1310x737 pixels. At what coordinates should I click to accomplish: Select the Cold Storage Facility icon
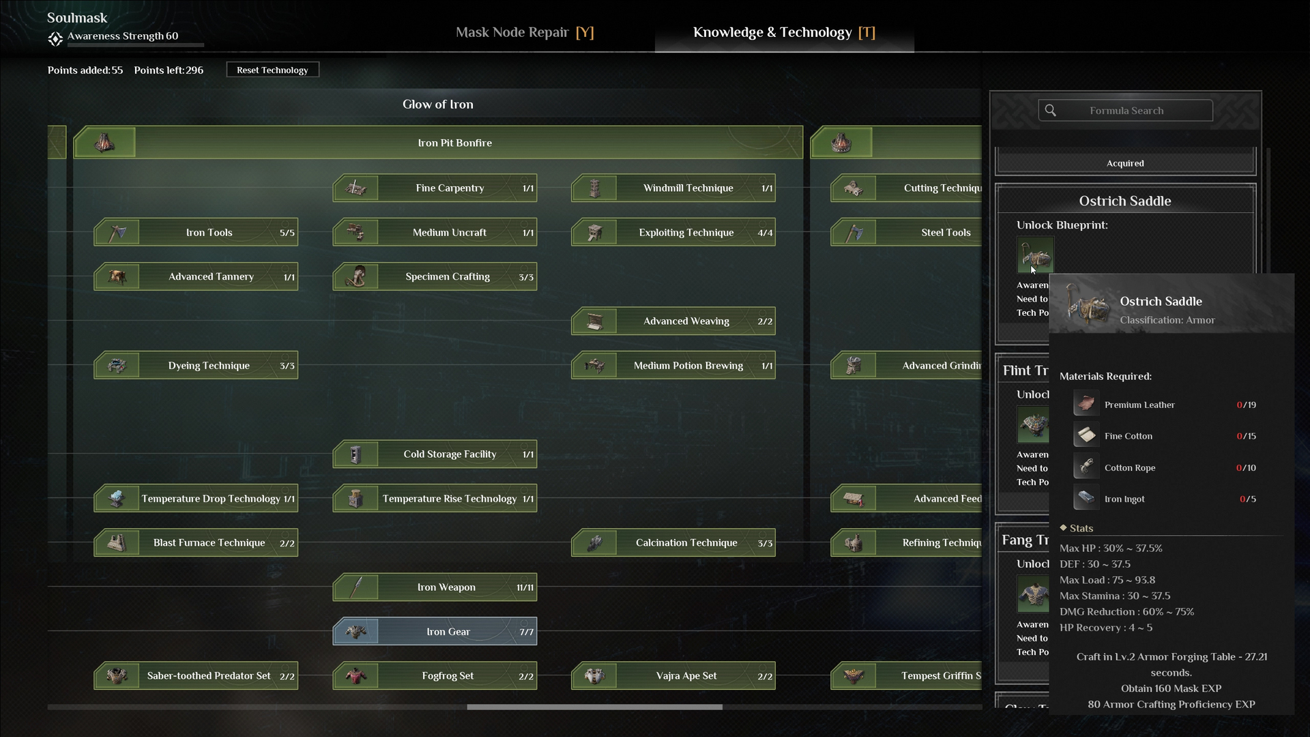click(355, 454)
